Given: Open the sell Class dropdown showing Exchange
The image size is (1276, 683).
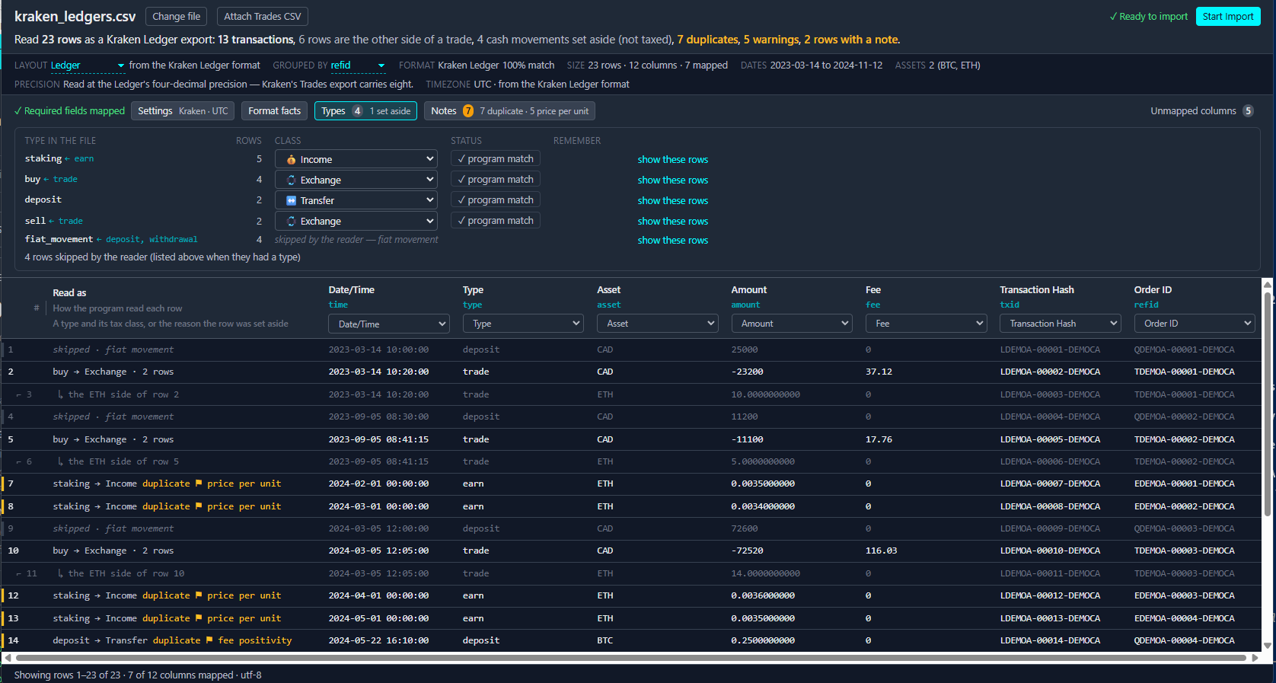Looking at the screenshot, I should pyautogui.click(x=356, y=221).
